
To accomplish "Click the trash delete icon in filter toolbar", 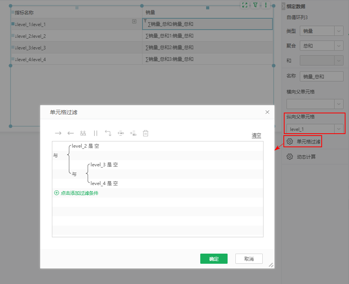I will (146, 133).
